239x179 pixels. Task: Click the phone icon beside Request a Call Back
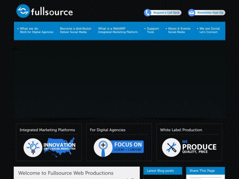[x=148, y=12]
